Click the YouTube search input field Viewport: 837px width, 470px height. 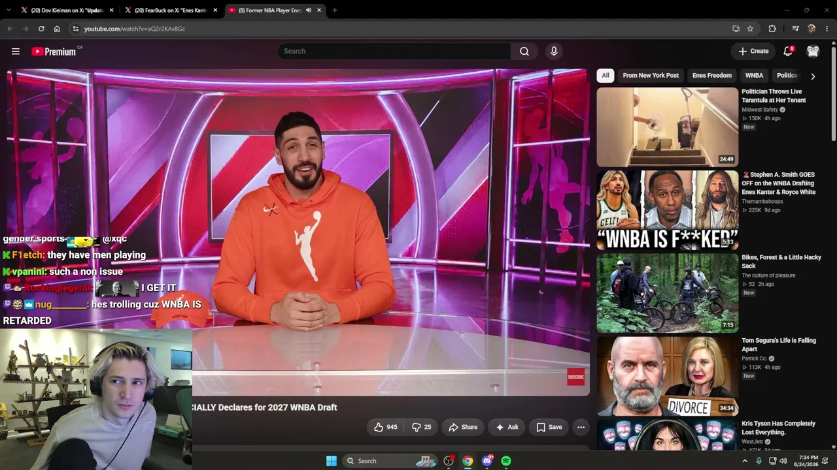(x=394, y=52)
